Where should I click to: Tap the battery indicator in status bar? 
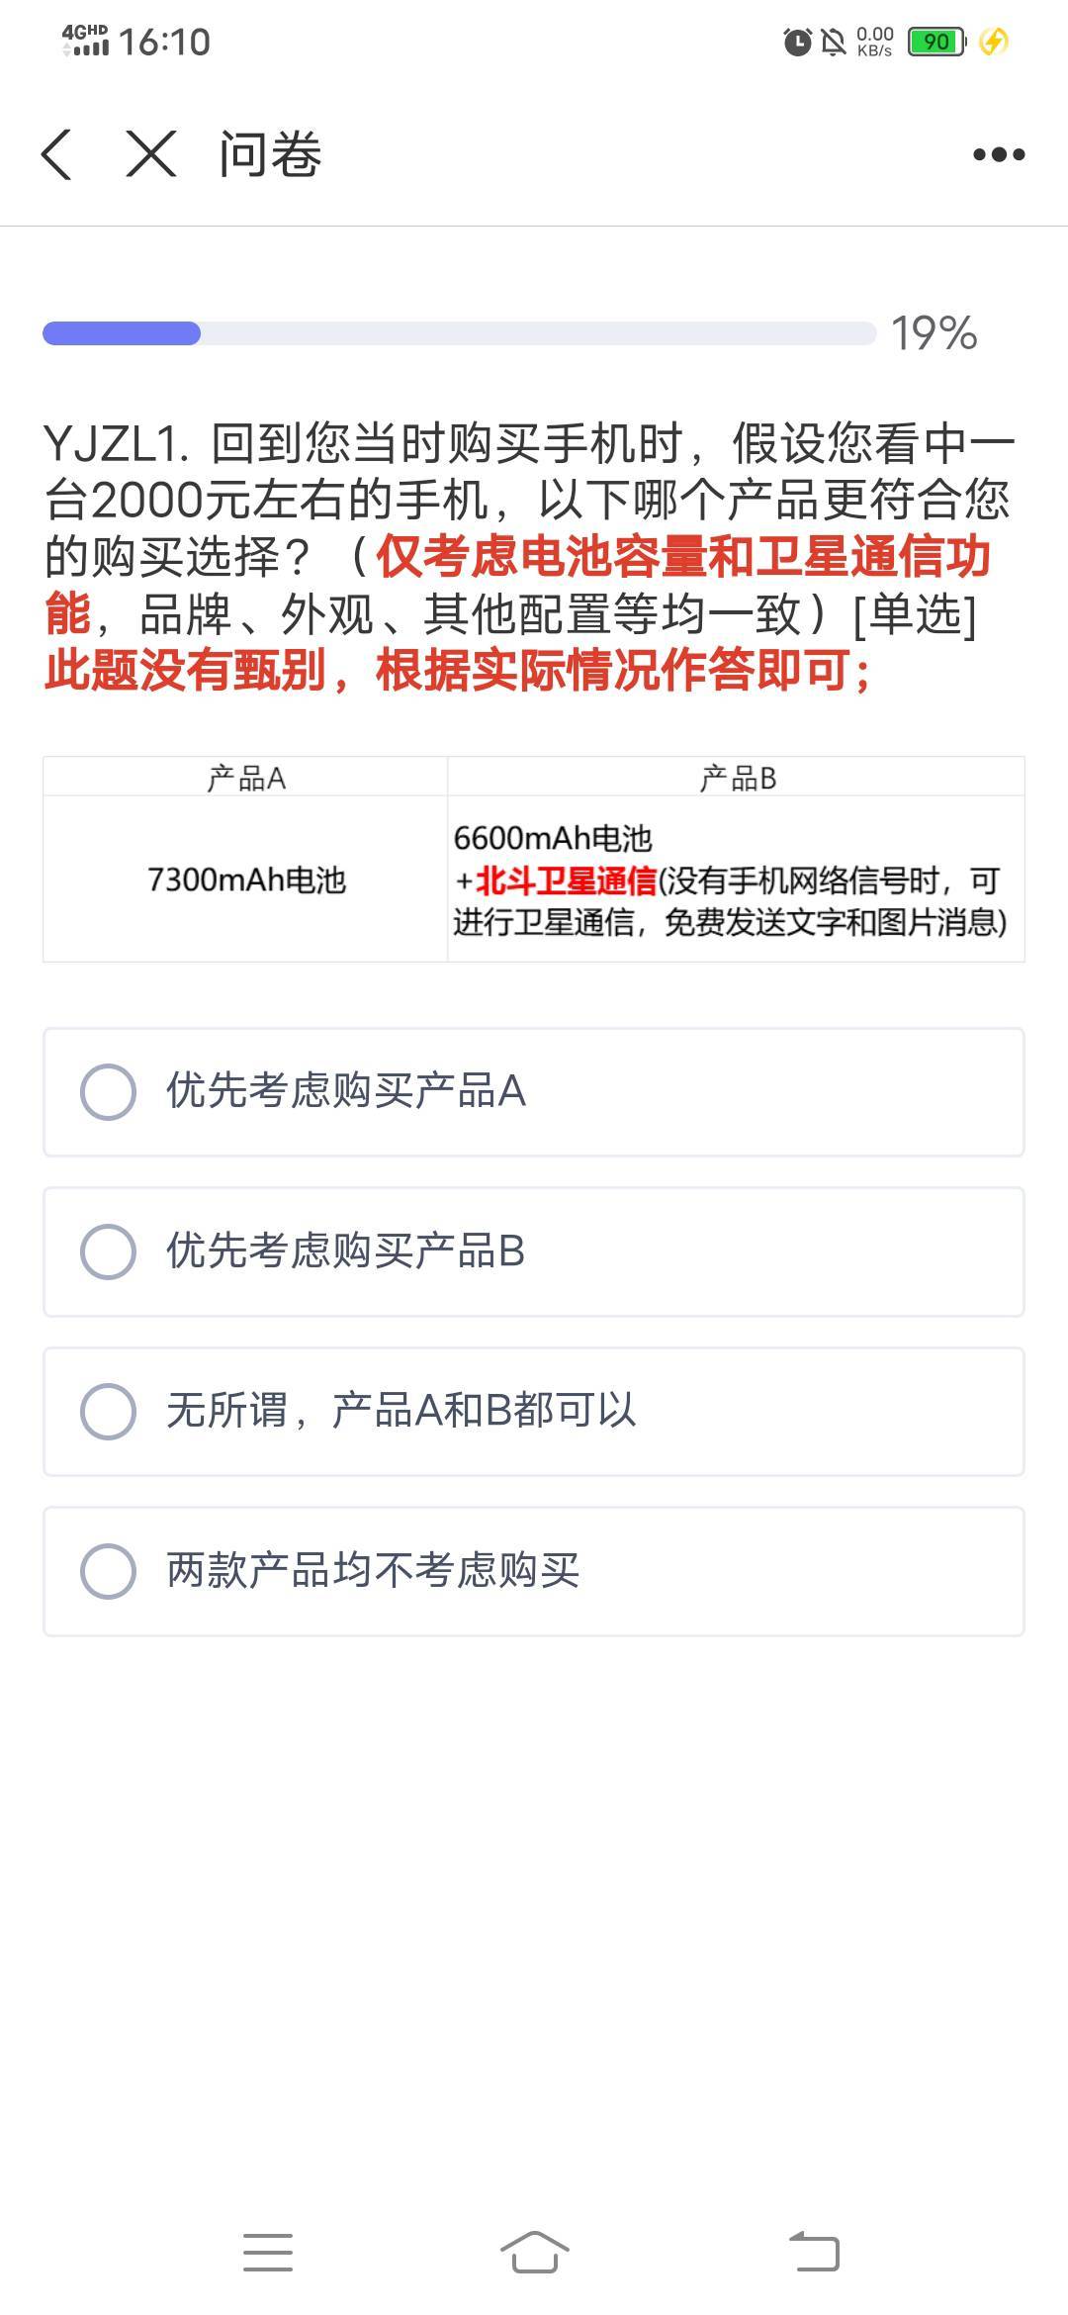(x=936, y=42)
